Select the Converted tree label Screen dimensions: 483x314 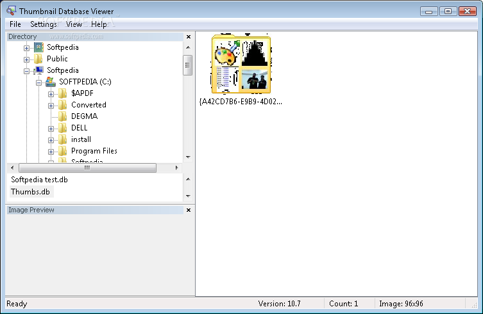pos(89,105)
